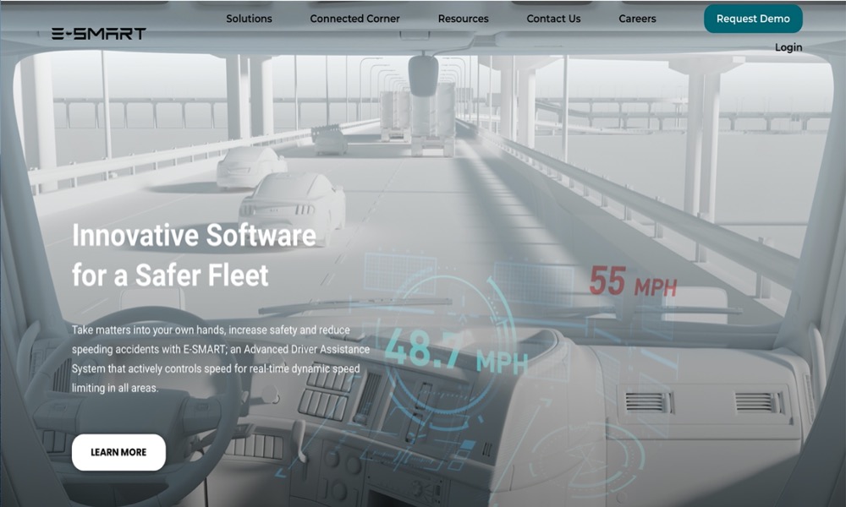
Task: Select the farther sedan in the left lane
Action: click(251, 166)
